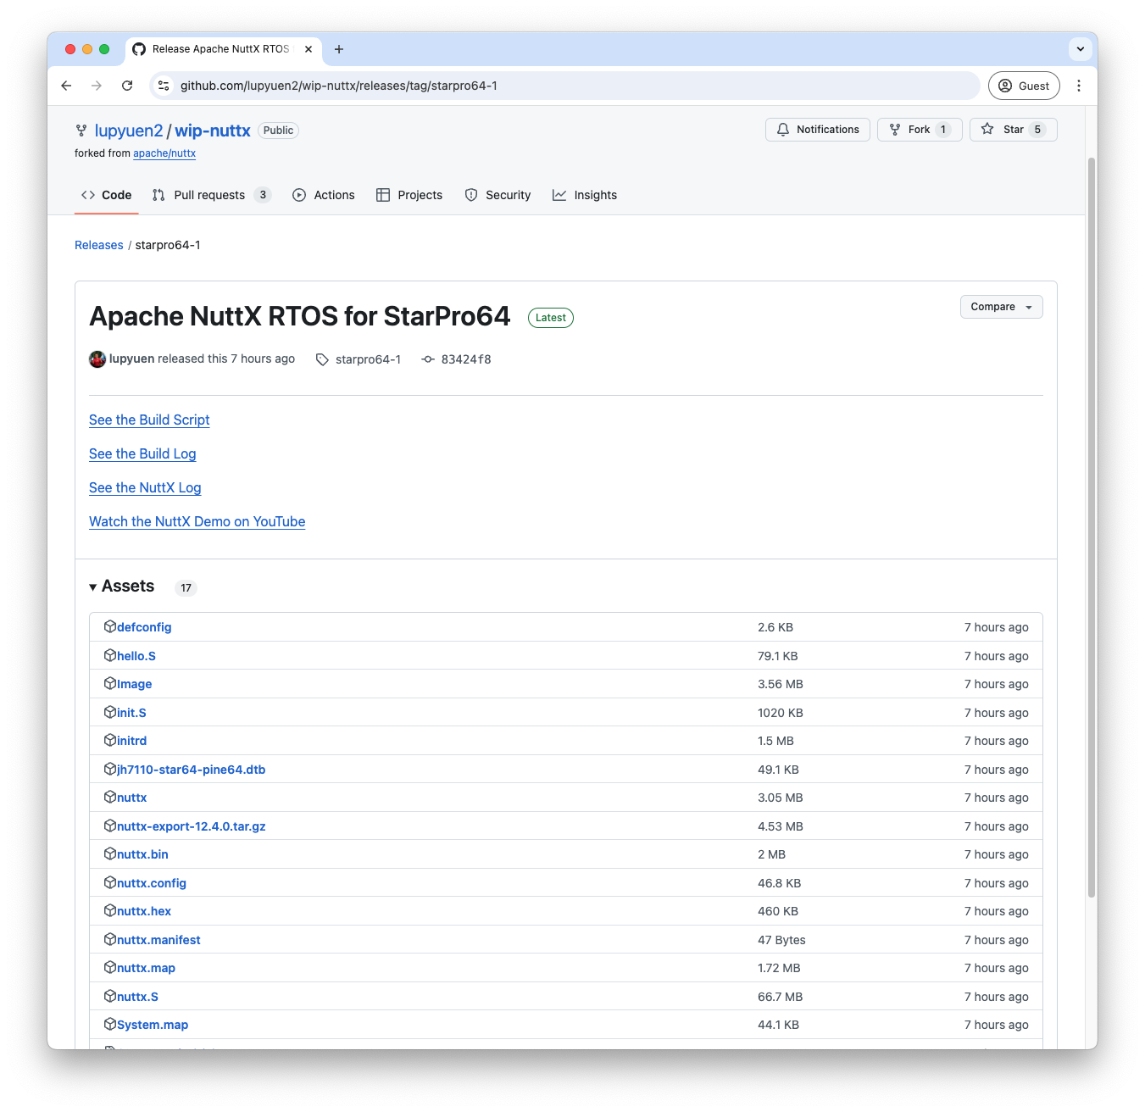Click the commit icon beside 83424f8
Screen dimensions: 1145x1112
point(428,359)
